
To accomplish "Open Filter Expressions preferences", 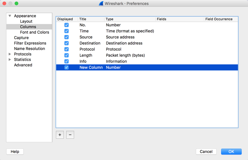I will (x=30, y=43).
